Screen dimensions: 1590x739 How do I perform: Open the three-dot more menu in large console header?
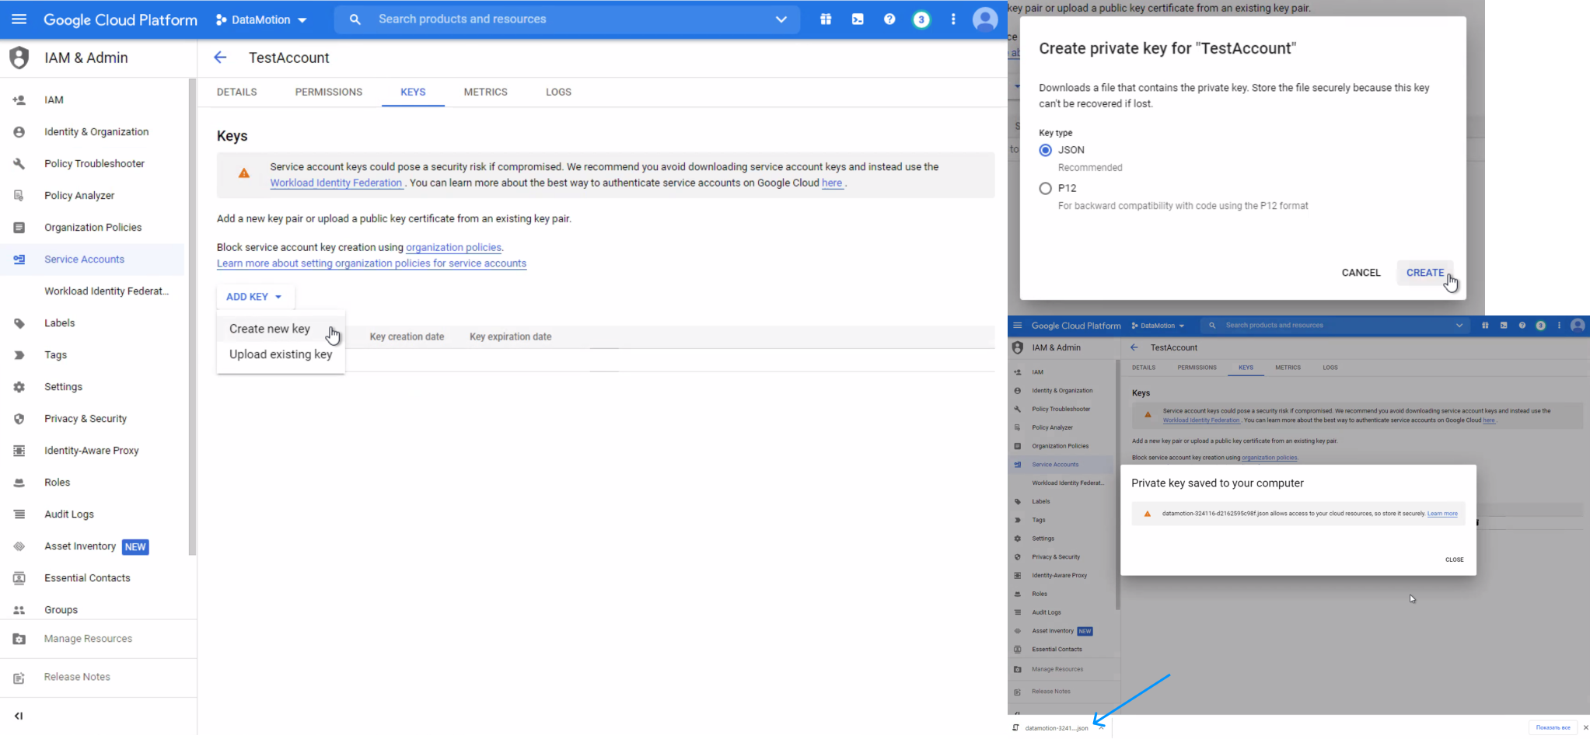pos(953,19)
